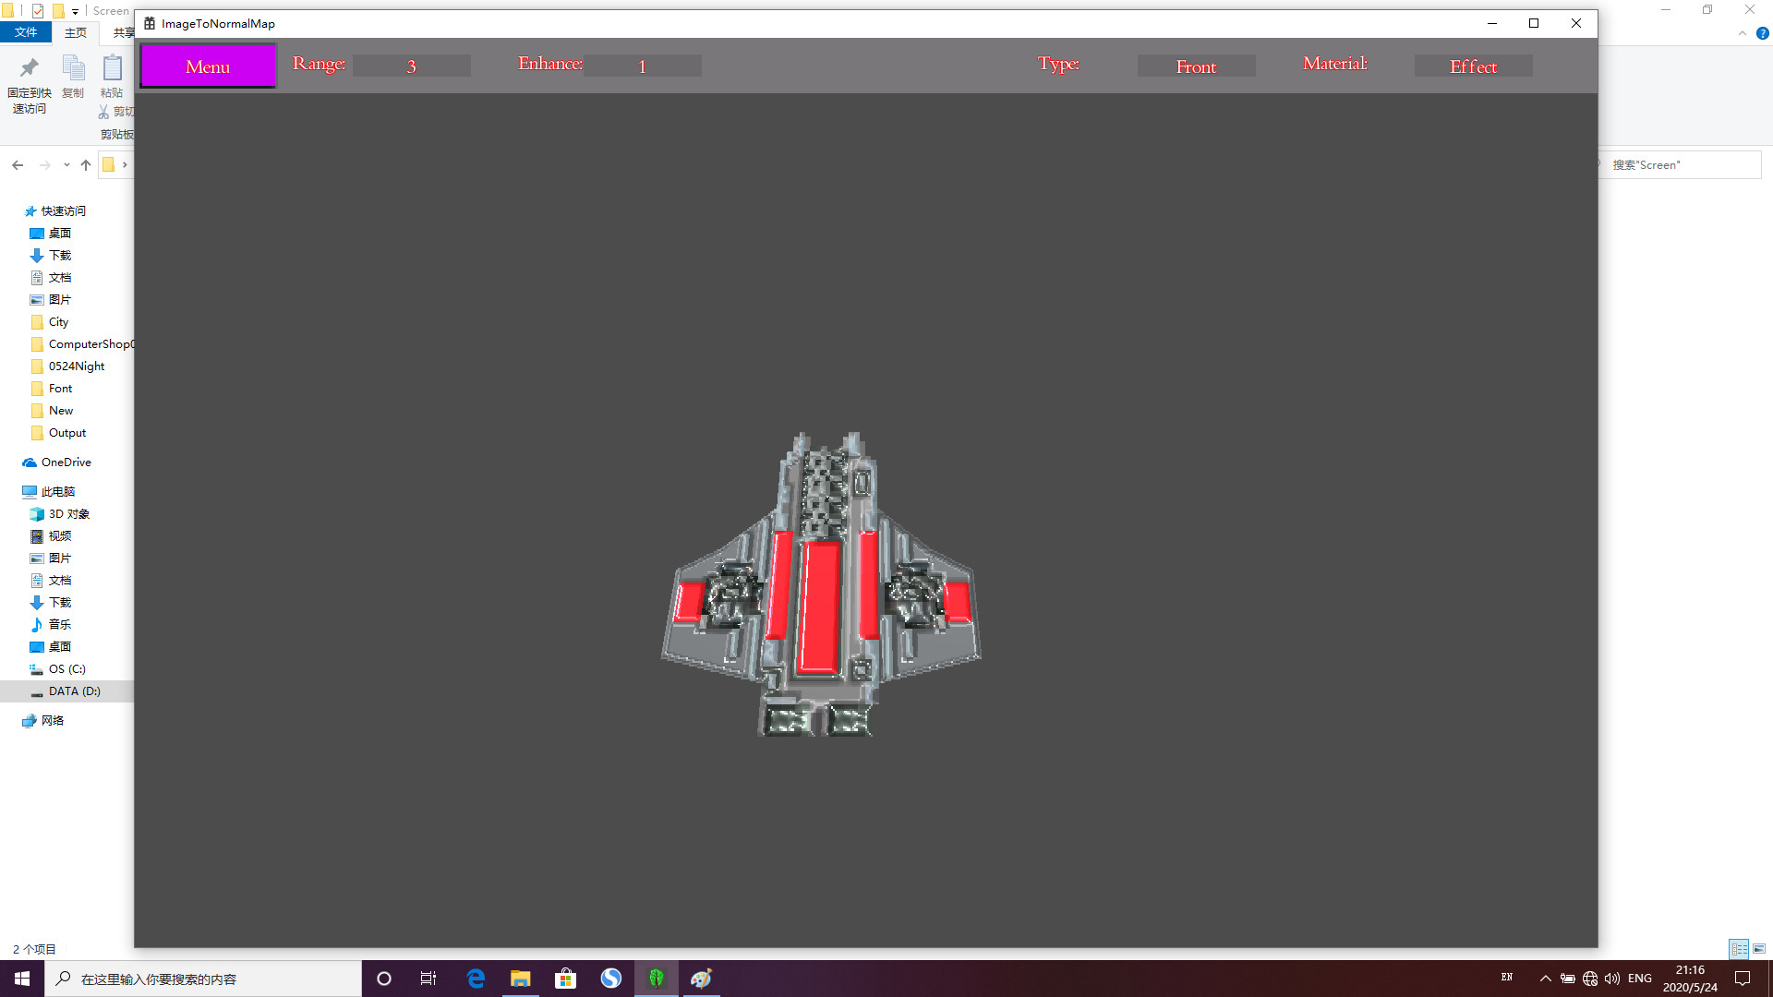Image resolution: width=1773 pixels, height=997 pixels.
Task: Open the paint palette app from the taskbar
Action: click(x=702, y=978)
